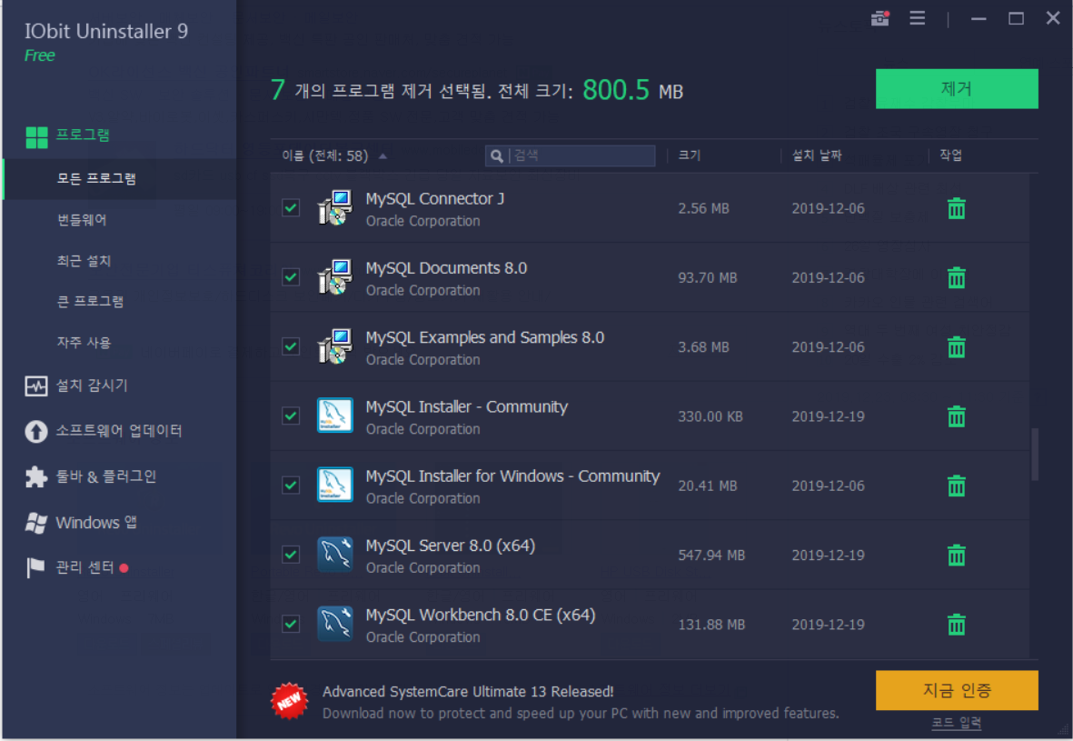Click the MySQL Connector J installer icon

[334, 207]
